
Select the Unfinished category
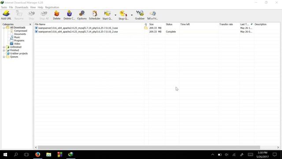(16, 47)
